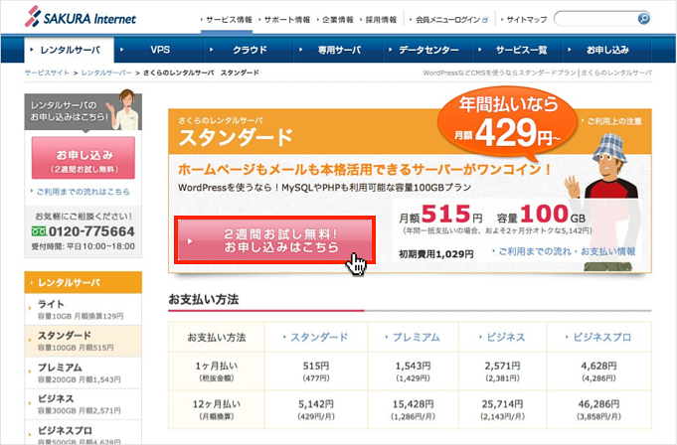Click the 515円 monthly standard cell

(x=316, y=371)
